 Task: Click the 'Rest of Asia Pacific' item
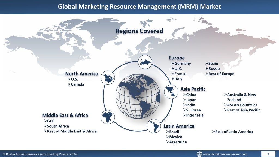click(x=242, y=110)
